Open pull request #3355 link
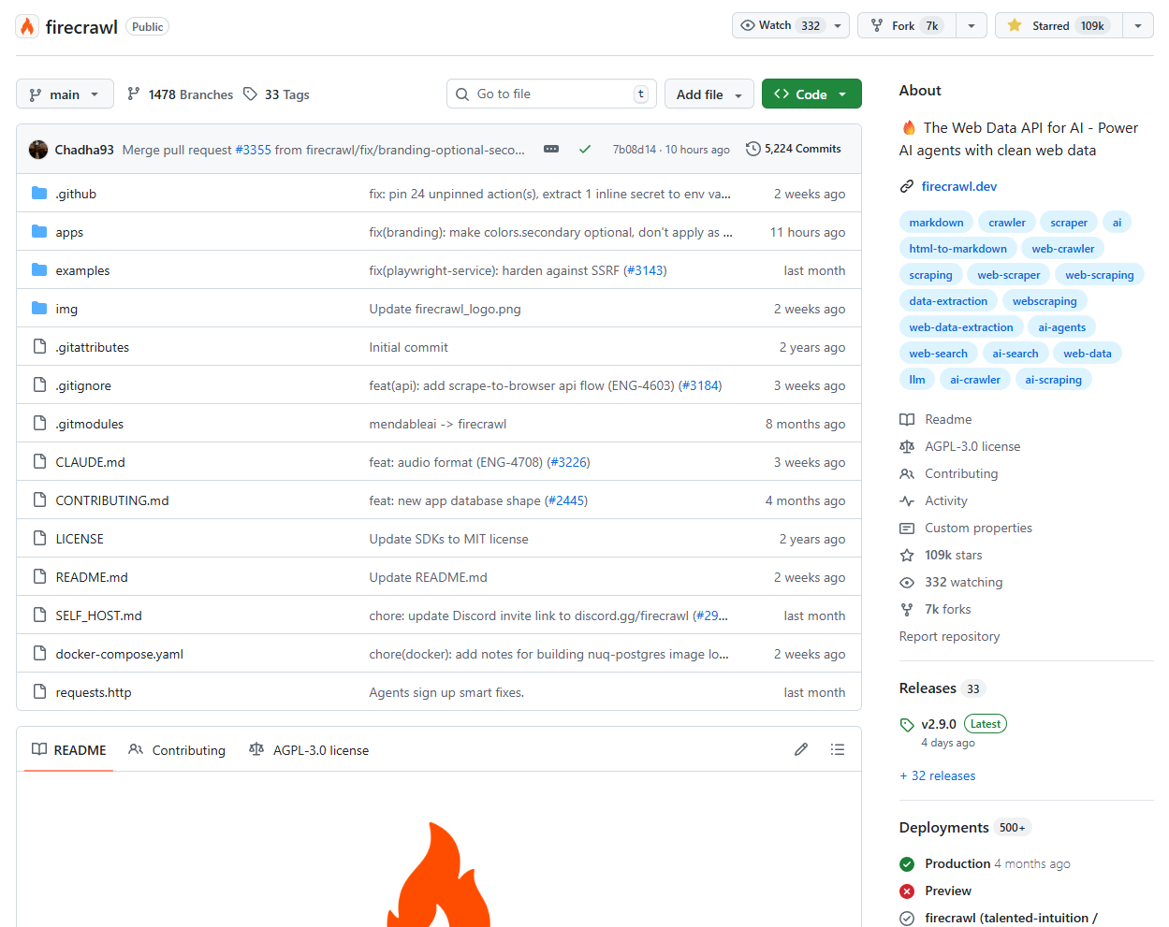 pyautogui.click(x=254, y=150)
